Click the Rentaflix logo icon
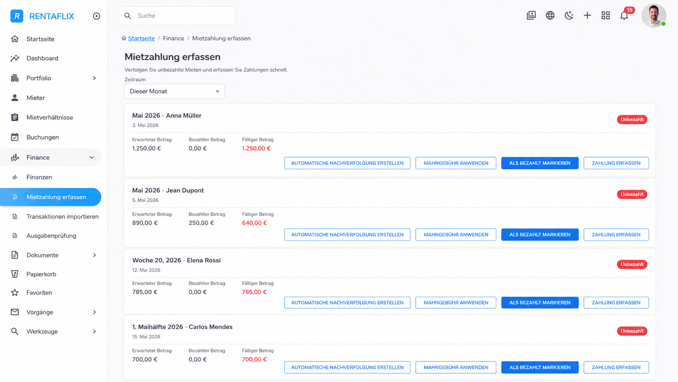The image size is (678, 382). click(17, 16)
